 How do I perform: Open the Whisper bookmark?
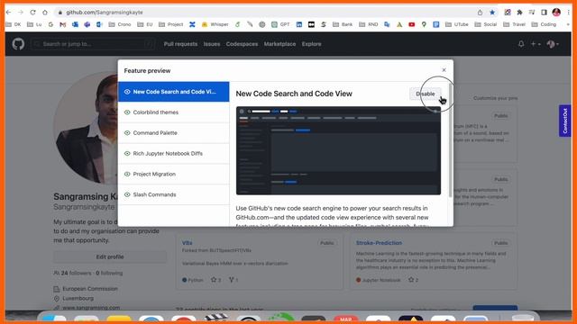[215, 24]
